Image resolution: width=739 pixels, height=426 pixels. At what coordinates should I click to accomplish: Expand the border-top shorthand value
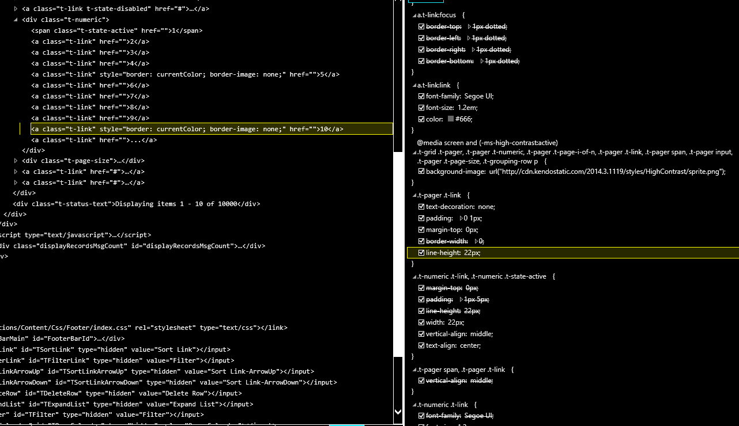click(x=469, y=26)
